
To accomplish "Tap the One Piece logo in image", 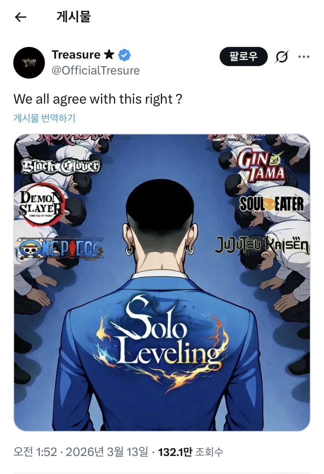I will 61,248.
